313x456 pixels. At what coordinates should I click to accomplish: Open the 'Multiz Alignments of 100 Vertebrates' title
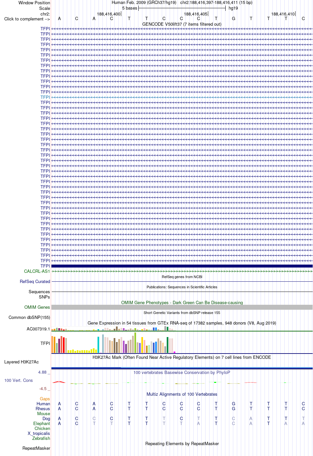coord(182,394)
